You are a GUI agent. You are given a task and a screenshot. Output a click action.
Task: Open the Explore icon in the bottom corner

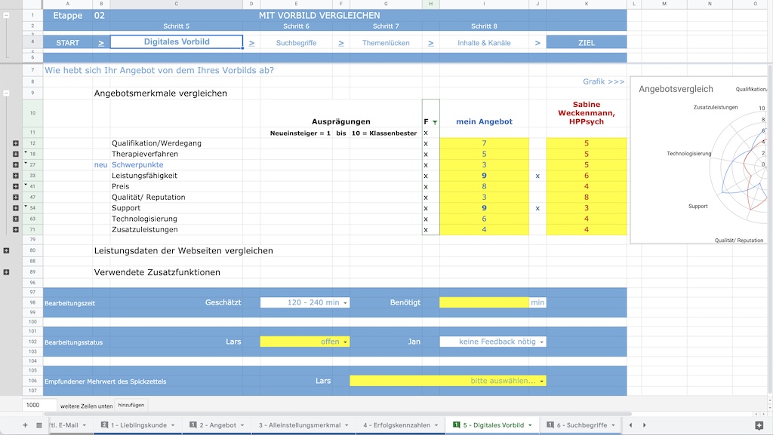click(759, 425)
